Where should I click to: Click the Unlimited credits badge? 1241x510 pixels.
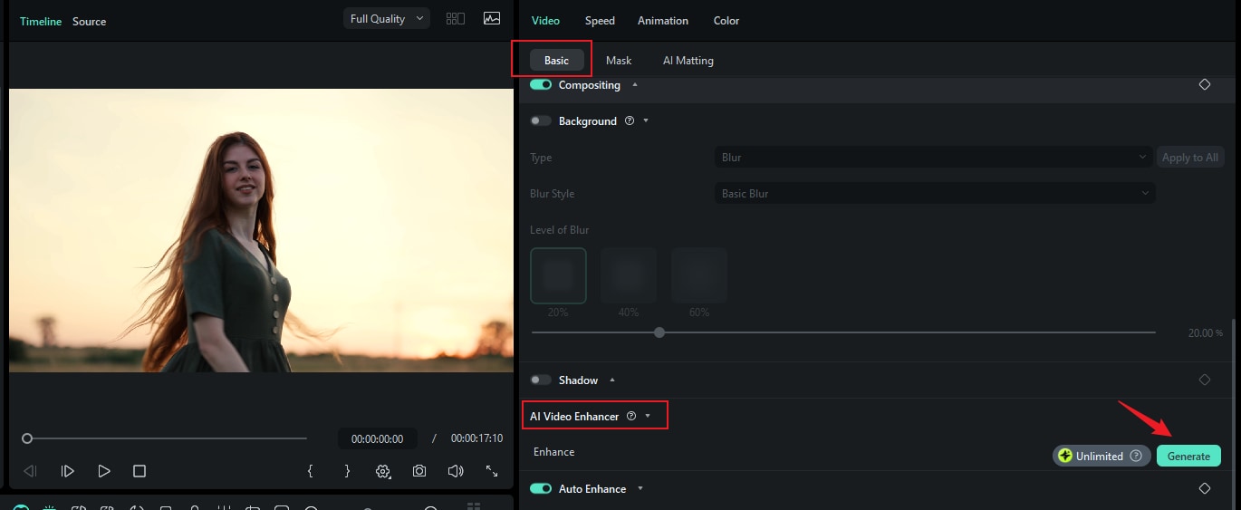[1102, 457]
